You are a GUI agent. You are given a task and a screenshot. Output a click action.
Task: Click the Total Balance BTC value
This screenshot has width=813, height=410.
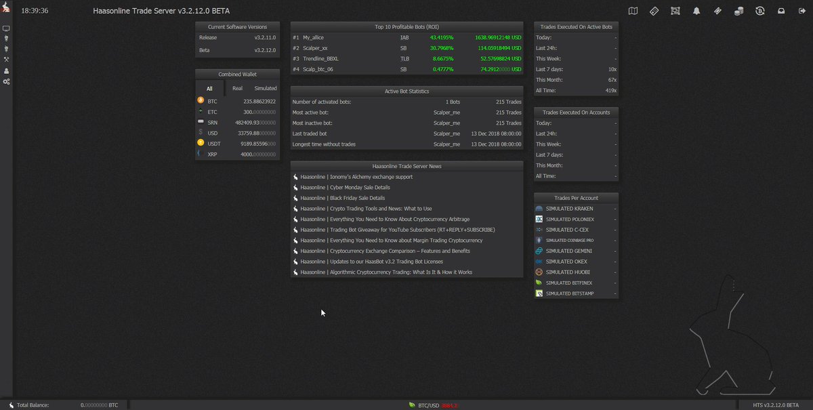point(99,405)
